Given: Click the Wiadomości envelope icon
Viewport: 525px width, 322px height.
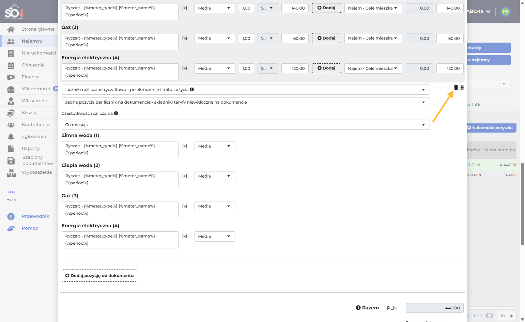Looking at the screenshot, I should coord(11,89).
